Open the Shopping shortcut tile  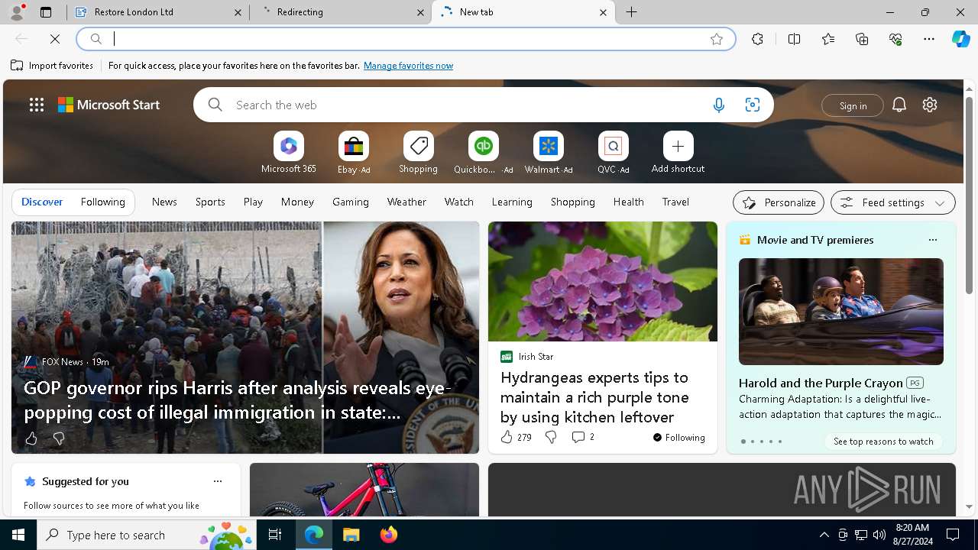[x=419, y=153]
